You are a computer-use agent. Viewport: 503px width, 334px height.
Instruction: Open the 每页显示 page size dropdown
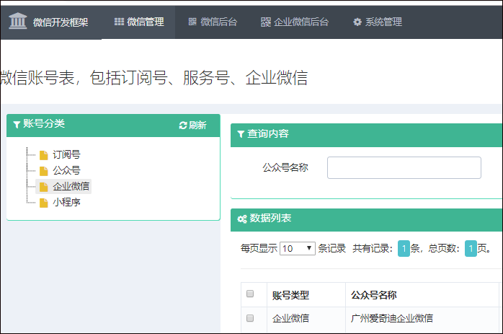[298, 248]
